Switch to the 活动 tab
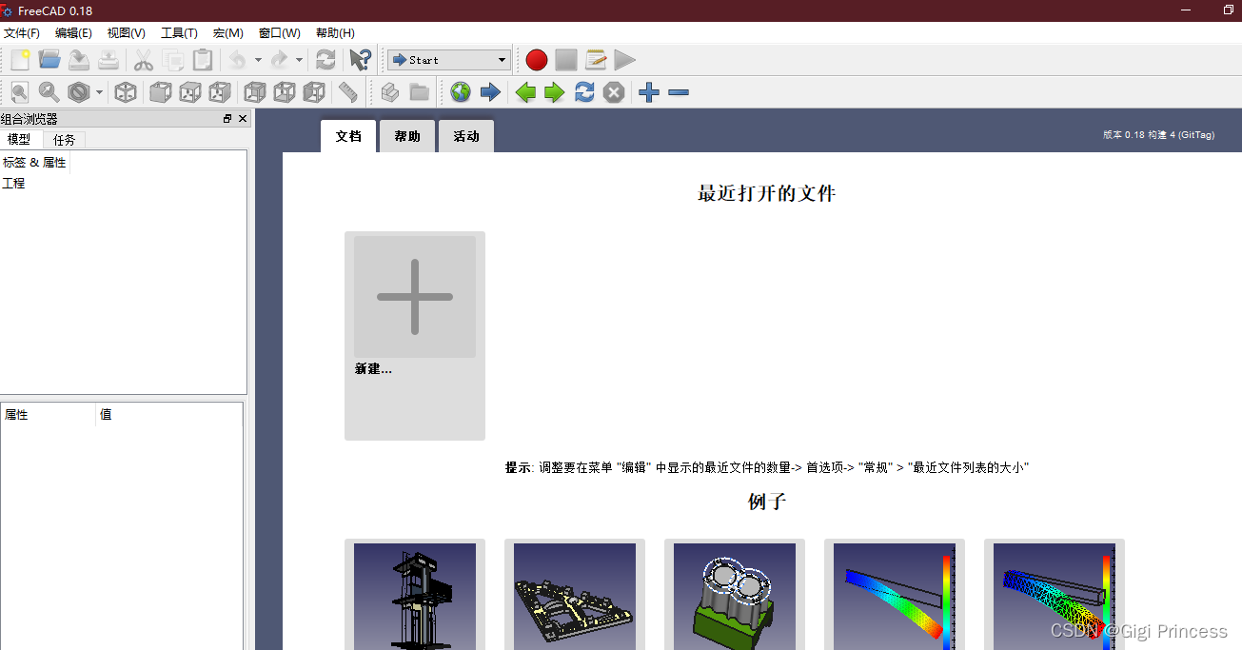Viewport: 1242px width, 650px height. (466, 136)
